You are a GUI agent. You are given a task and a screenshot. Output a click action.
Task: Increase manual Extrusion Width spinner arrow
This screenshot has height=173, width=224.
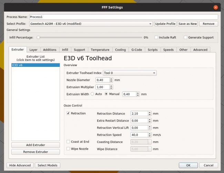click(138, 93)
